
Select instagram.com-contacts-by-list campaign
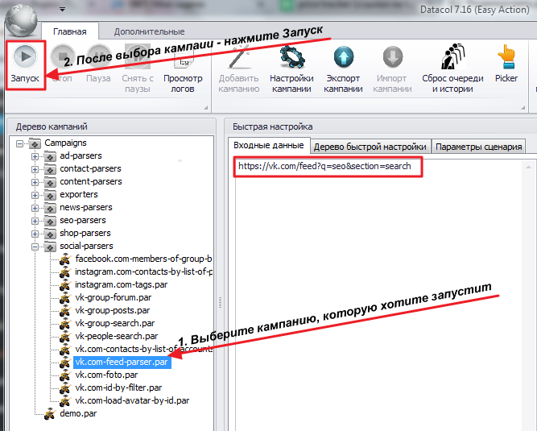tap(143, 271)
